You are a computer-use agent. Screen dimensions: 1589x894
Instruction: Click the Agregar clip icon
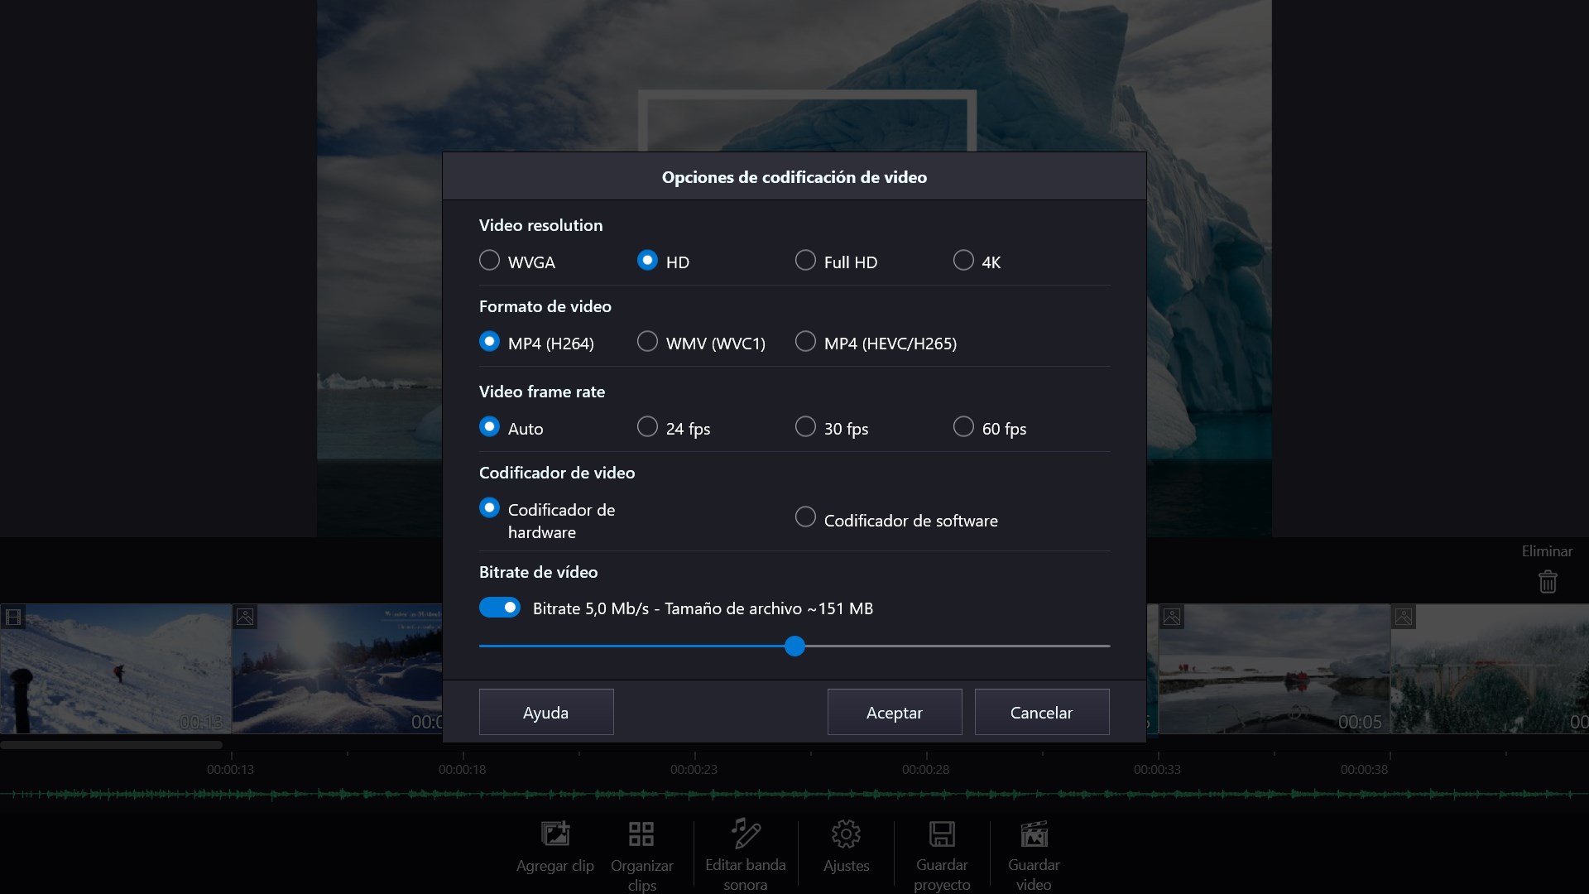(x=555, y=834)
